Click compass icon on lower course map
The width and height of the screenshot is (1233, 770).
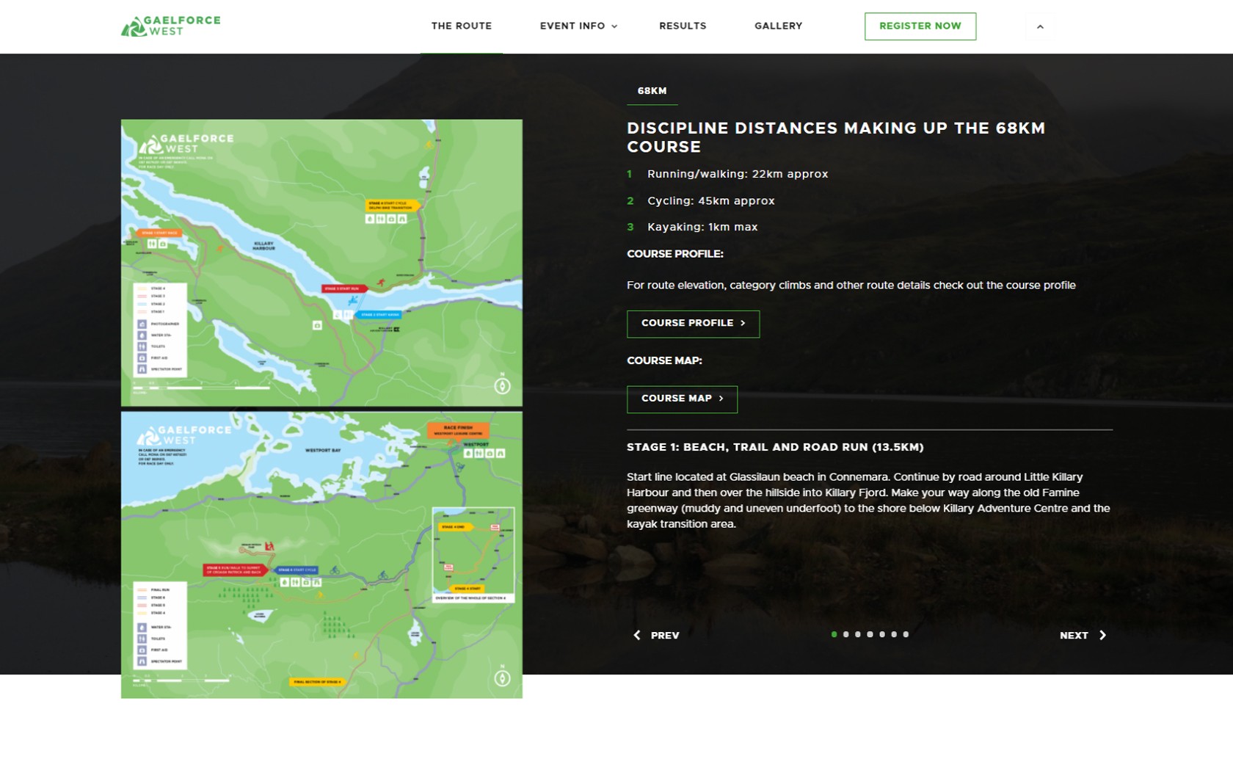(x=502, y=678)
